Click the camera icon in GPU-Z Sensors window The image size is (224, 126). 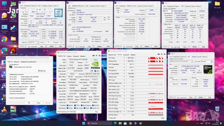tap(159, 54)
